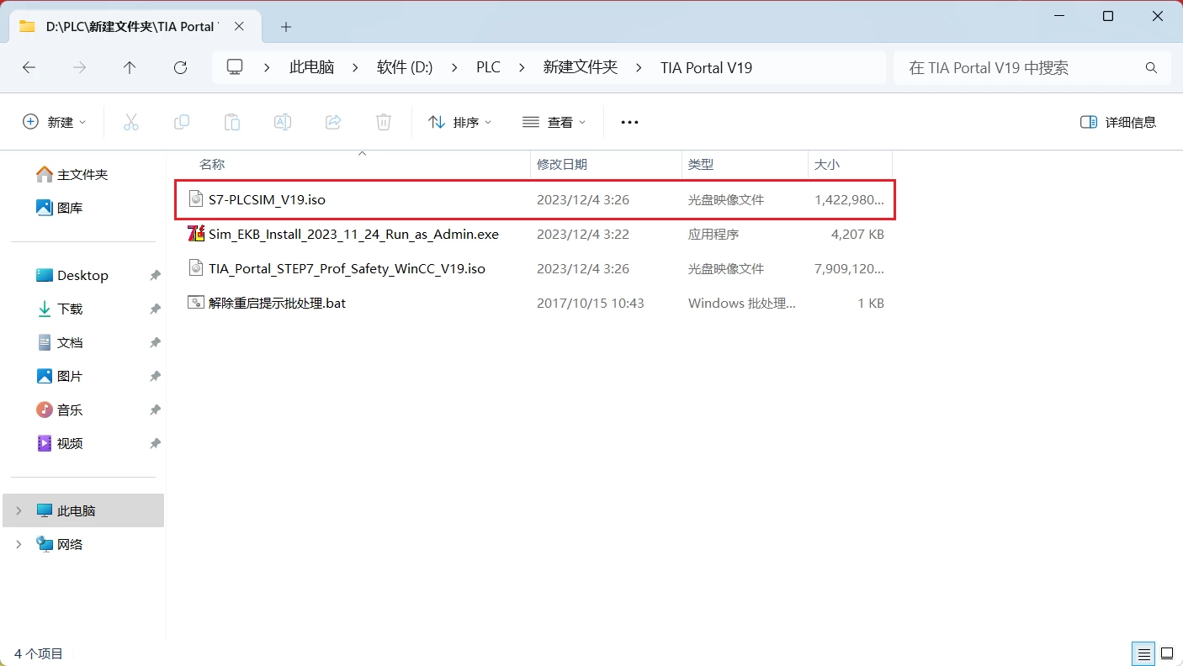
Task: Expand chevron after 新建文件夹 in breadcrumb
Action: (639, 68)
